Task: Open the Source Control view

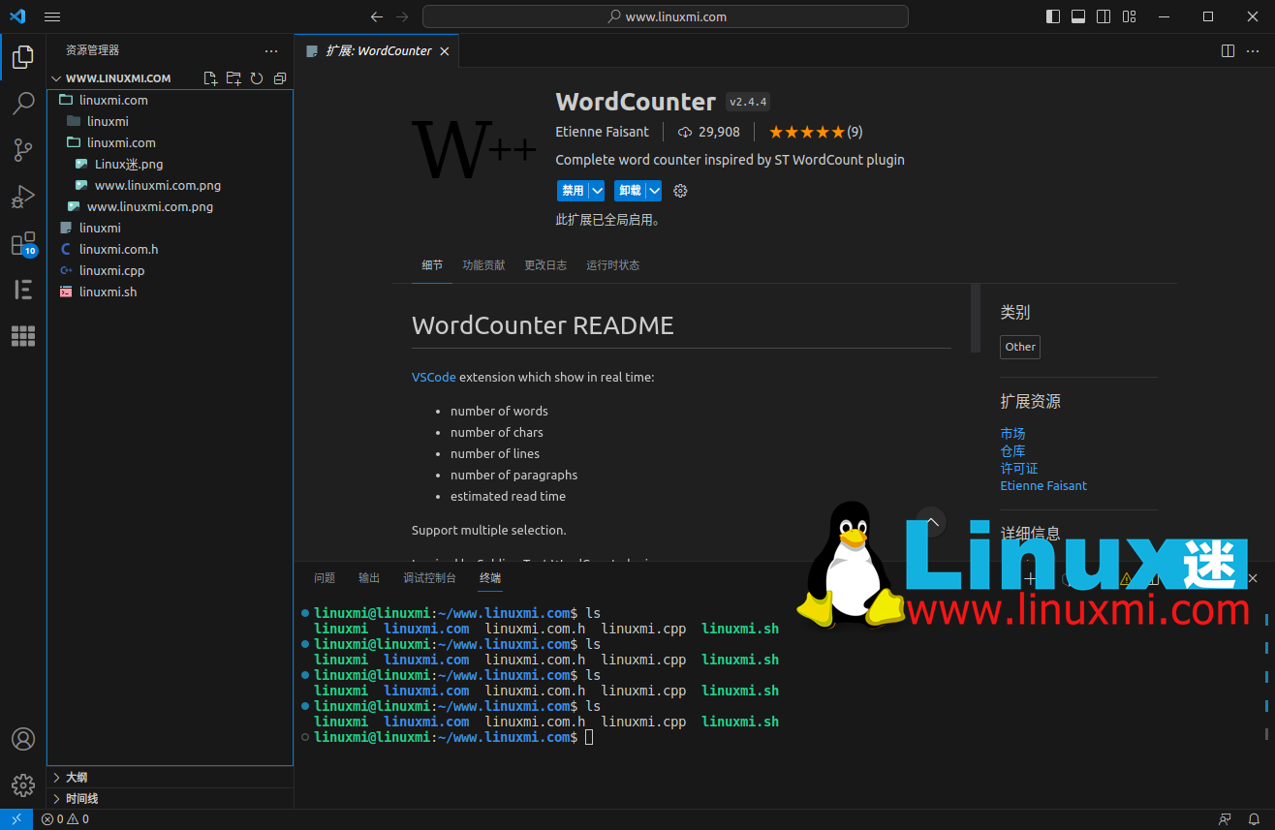Action: (23, 150)
